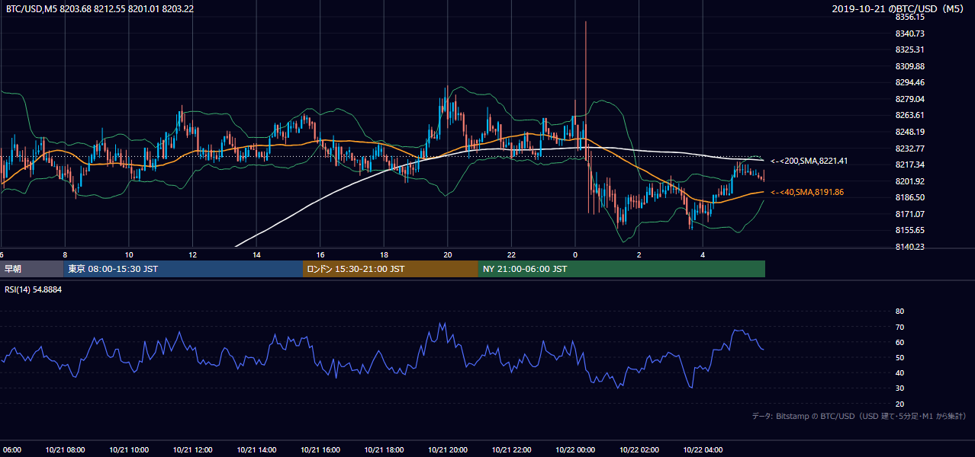
Task: Click RSI axis level 70
Action: point(899,327)
